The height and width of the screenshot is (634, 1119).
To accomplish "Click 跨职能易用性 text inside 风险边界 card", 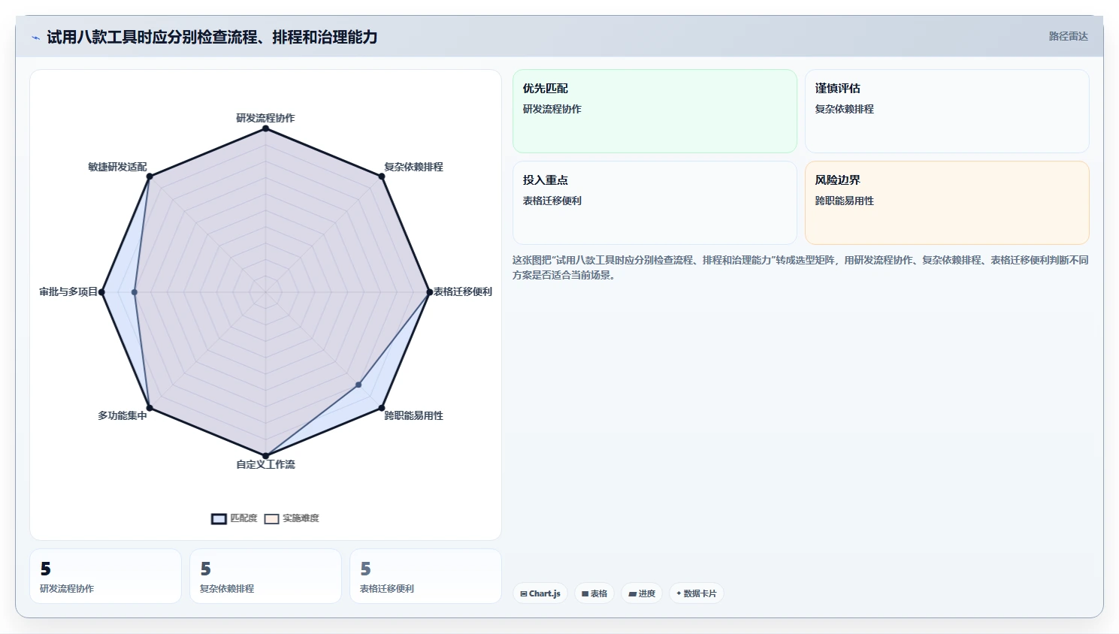I will click(x=845, y=201).
